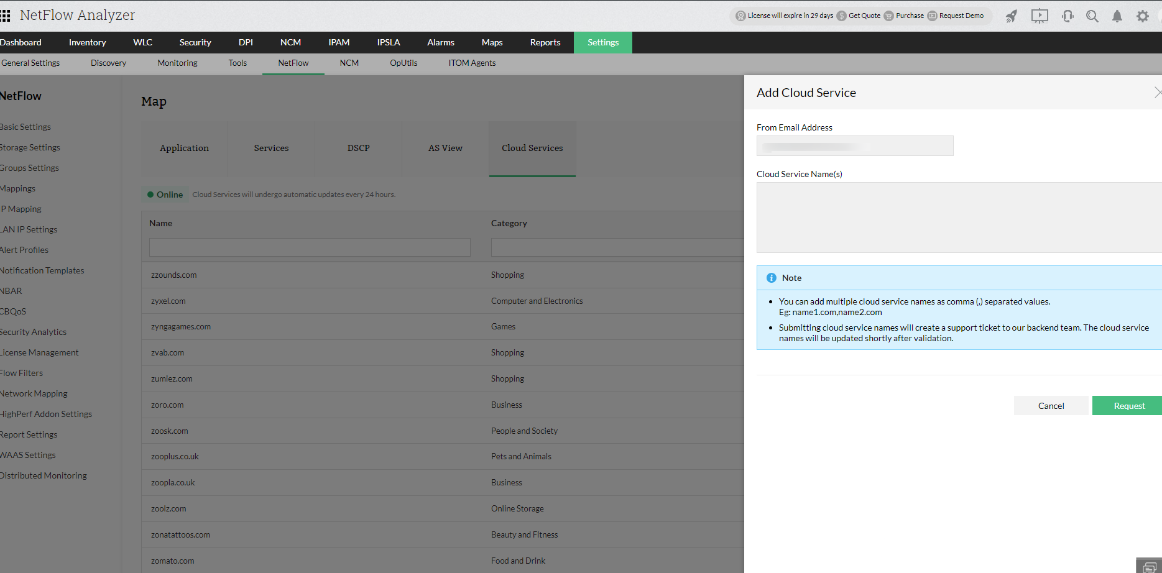1162x573 pixels.
Task: Click the rocket quick-start icon
Action: click(1012, 16)
